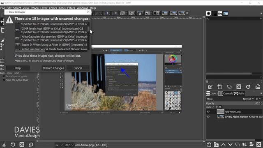Hide the CMYK Alpha Option layer
The height and width of the screenshot is (148, 263).
pyautogui.click(x=208, y=117)
